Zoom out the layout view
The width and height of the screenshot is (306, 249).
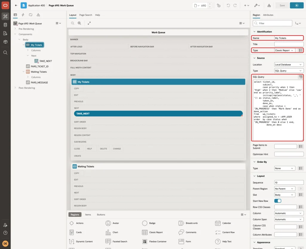[73, 23]
